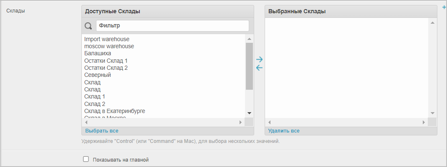Select "Остатки Склад 1" option
447x167 pixels.
[x=106, y=61]
